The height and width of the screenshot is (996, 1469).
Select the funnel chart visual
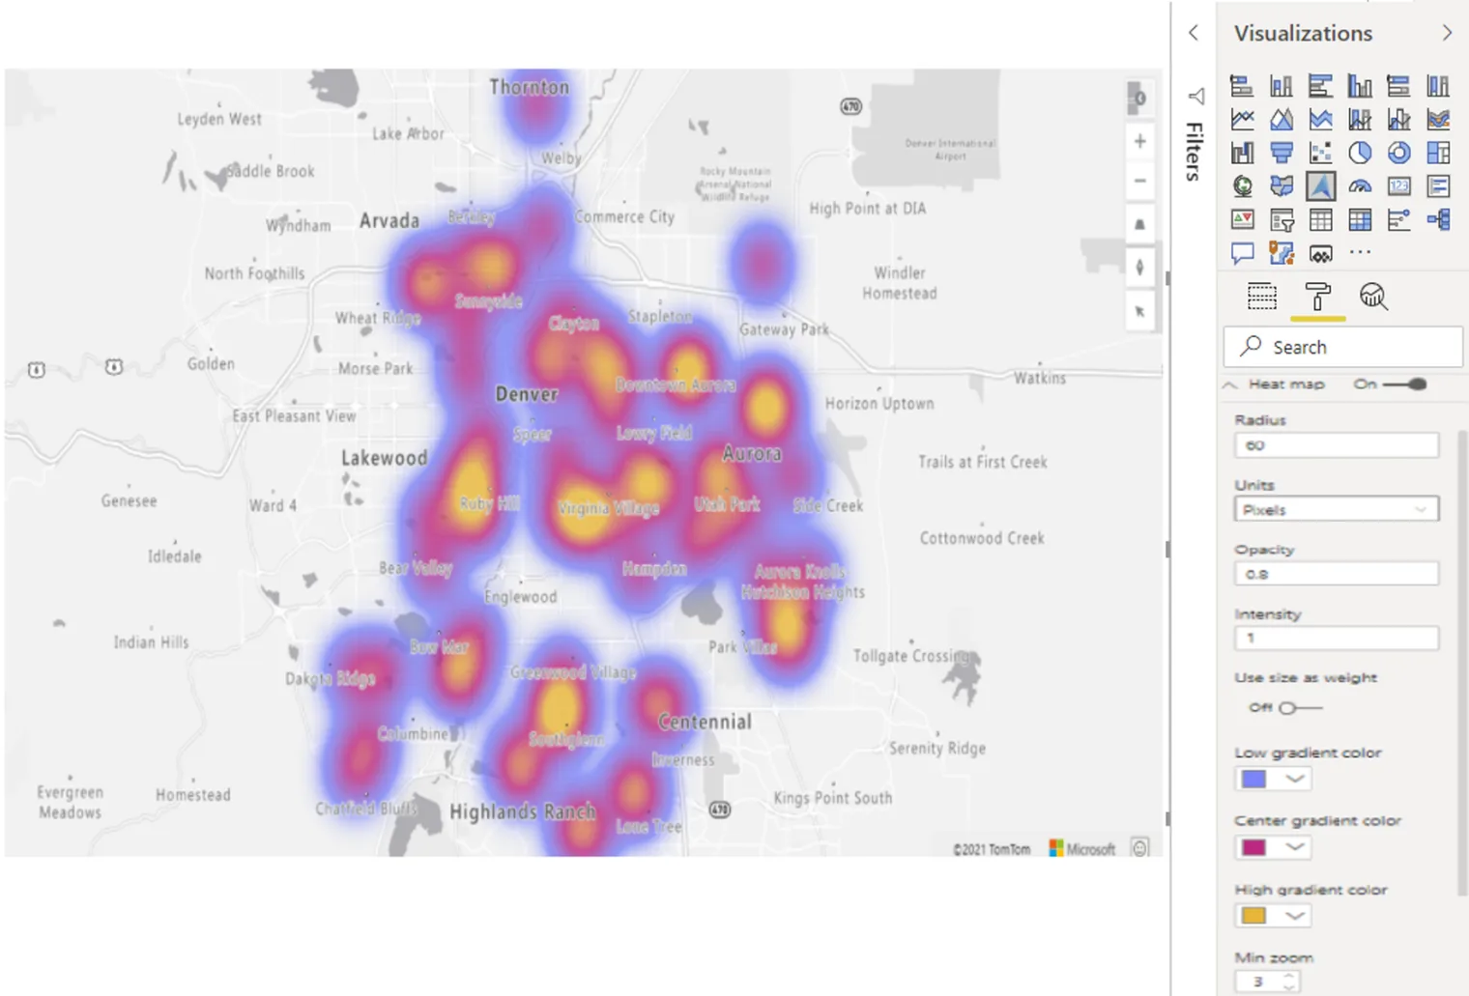coord(1282,153)
